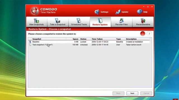The width and height of the screenshot is (179, 100).
Task: Open Reset Baseline tab label
Action: (143, 24)
